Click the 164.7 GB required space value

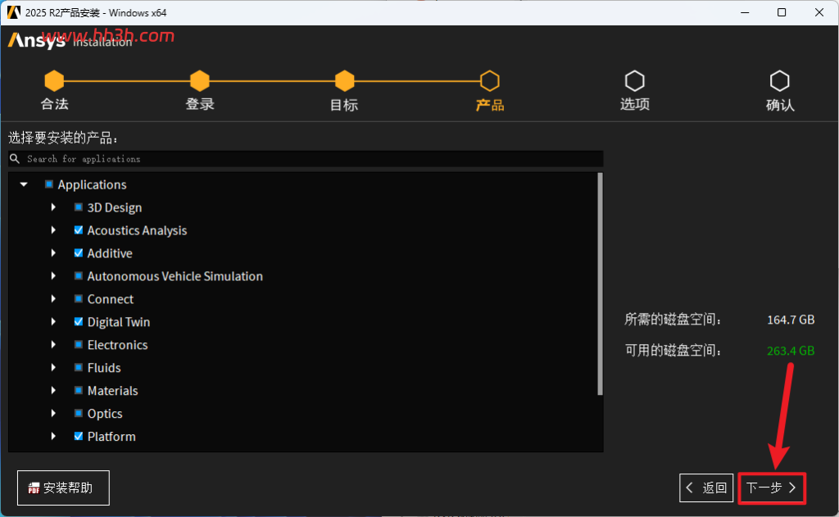(791, 320)
